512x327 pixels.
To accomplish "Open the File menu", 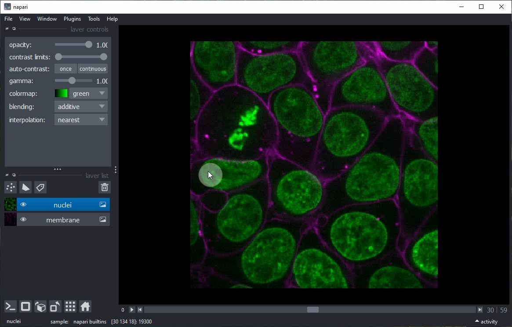I will click(x=8, y=19).
